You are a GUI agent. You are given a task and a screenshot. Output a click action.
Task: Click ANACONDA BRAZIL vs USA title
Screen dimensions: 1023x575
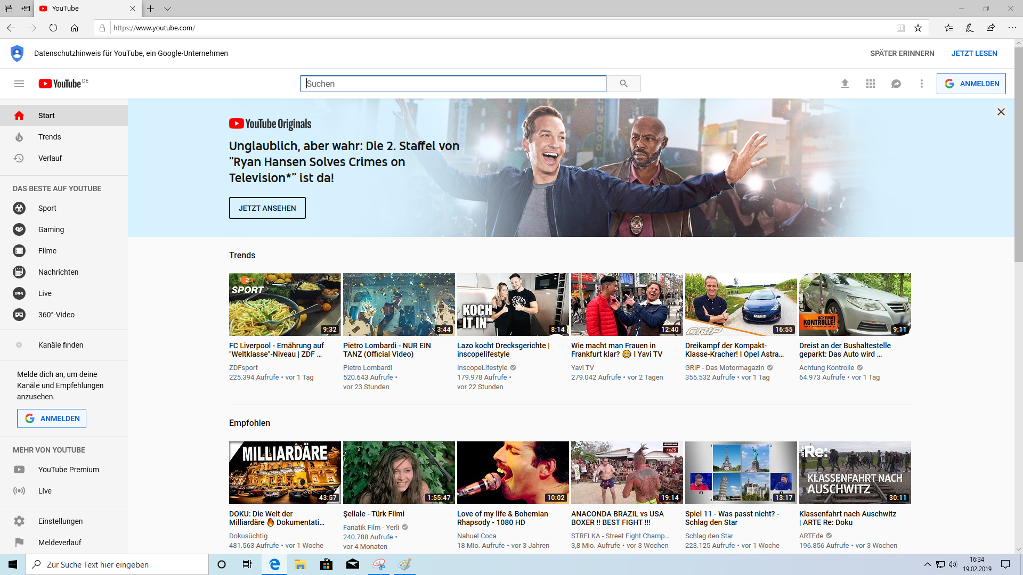click(618, 518)
